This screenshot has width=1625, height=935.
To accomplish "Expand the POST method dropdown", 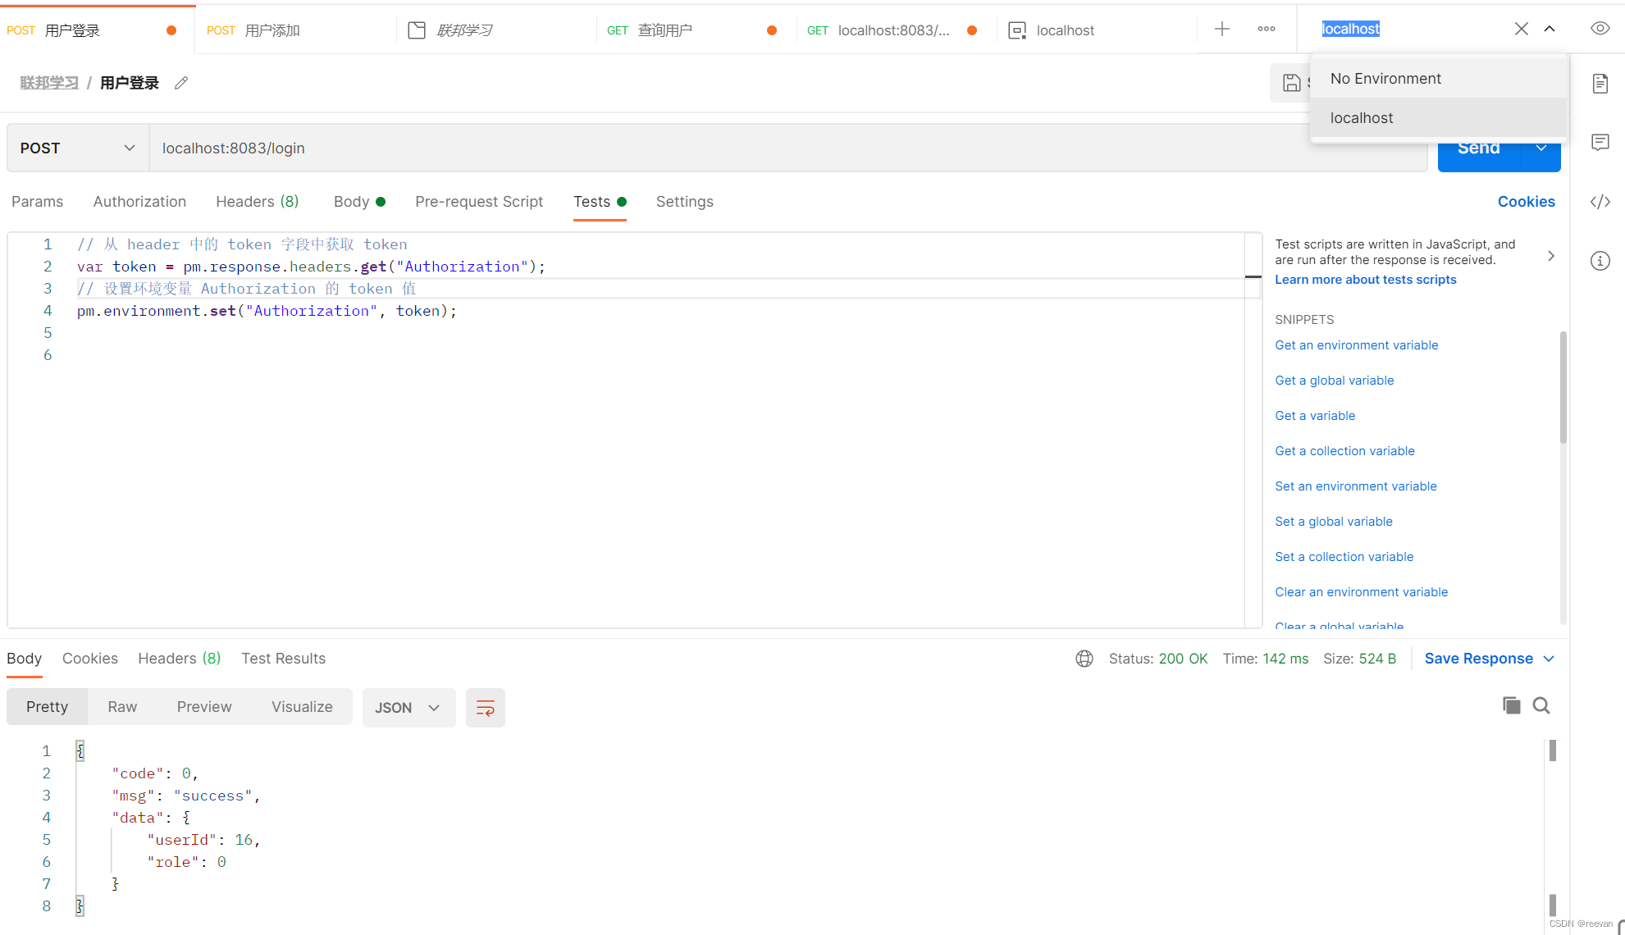I will [x=77, y=148].
